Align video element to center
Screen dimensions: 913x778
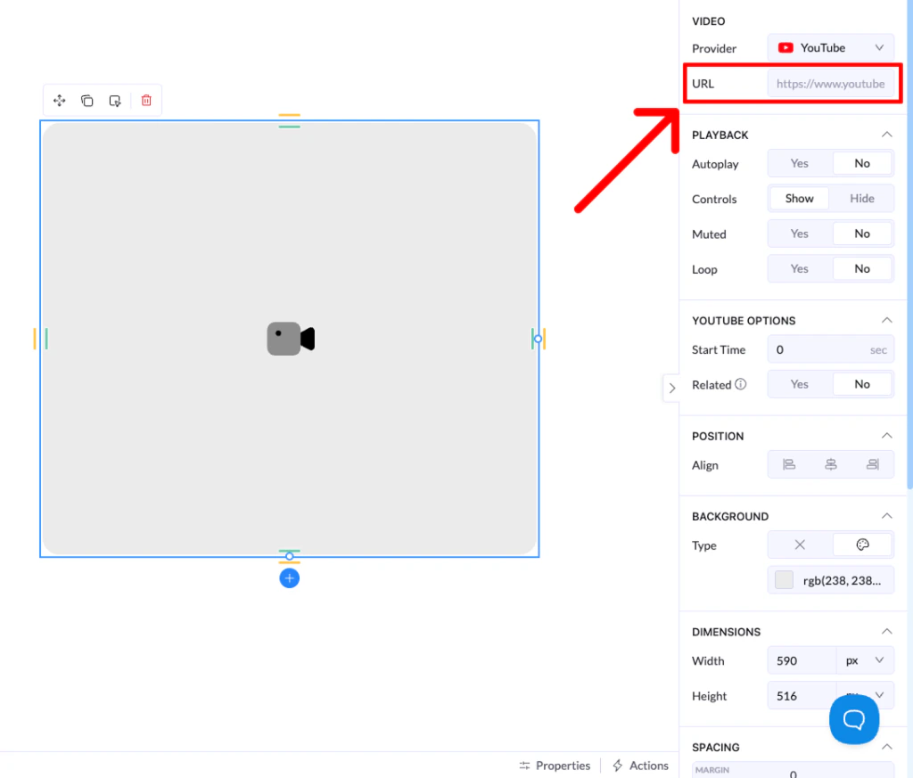(831, 464)
